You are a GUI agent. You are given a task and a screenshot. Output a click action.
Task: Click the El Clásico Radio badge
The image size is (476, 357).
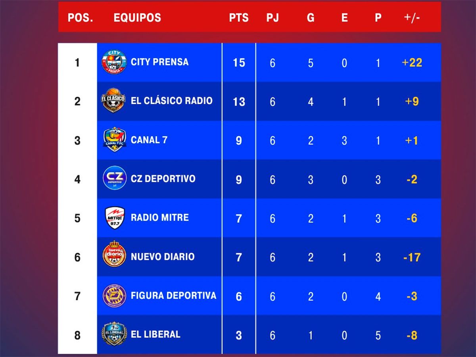(113, 100)
